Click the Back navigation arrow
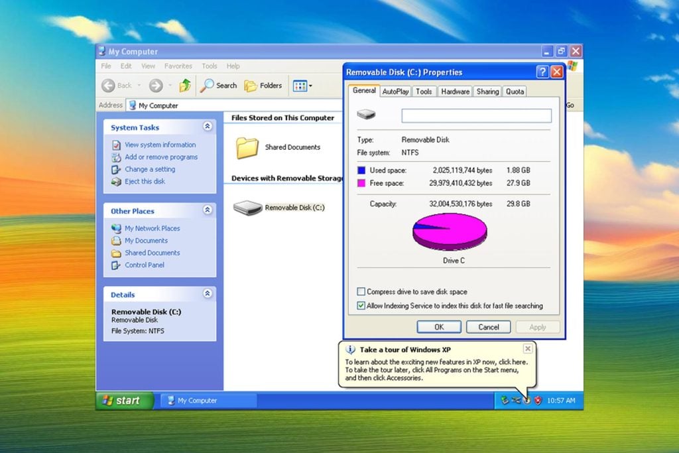 (x=109, y=86)
